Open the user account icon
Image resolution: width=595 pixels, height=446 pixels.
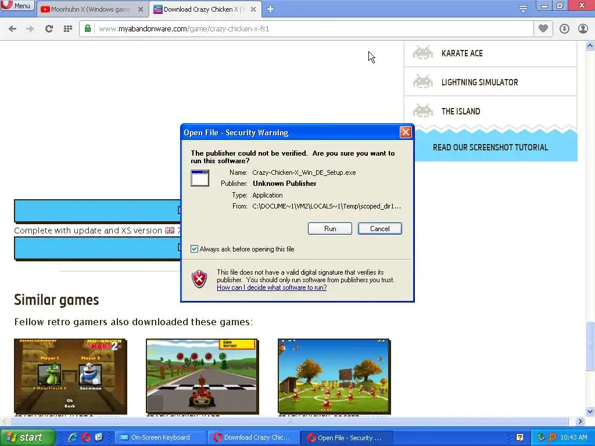pyautogui.click(x=583, y=29)
